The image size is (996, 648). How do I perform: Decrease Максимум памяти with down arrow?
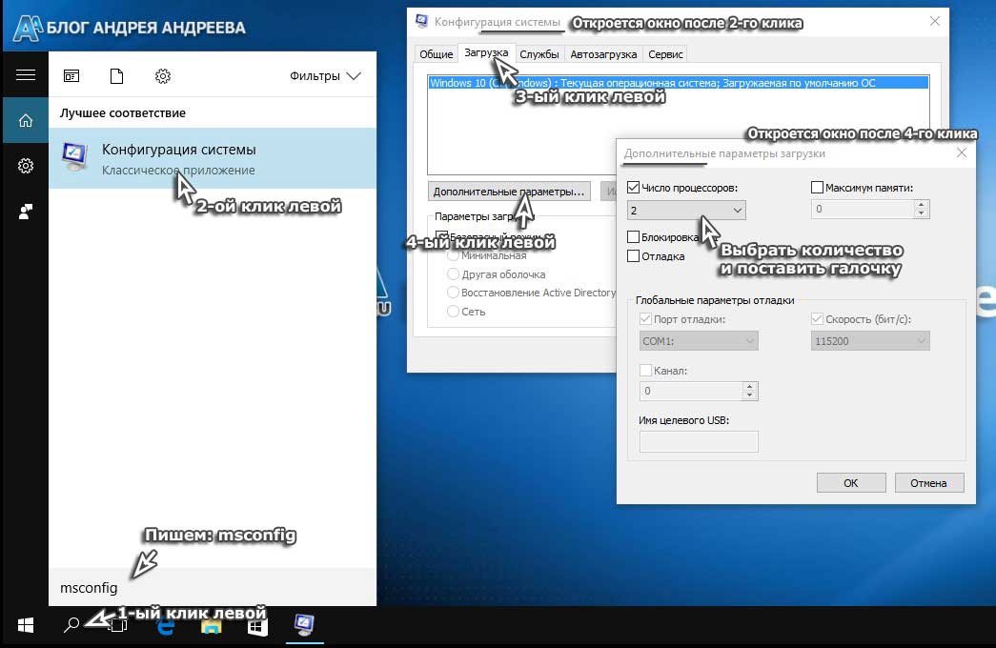pos(921,213)
